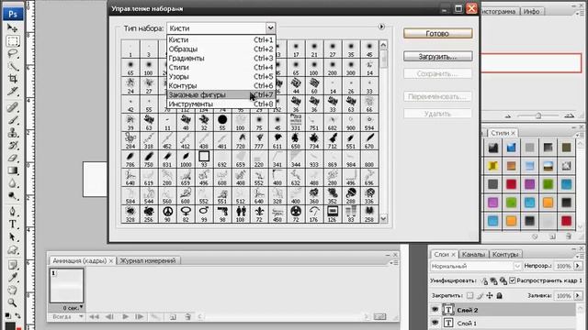
Task: Go to first animation frame
Action: [94, 316]
